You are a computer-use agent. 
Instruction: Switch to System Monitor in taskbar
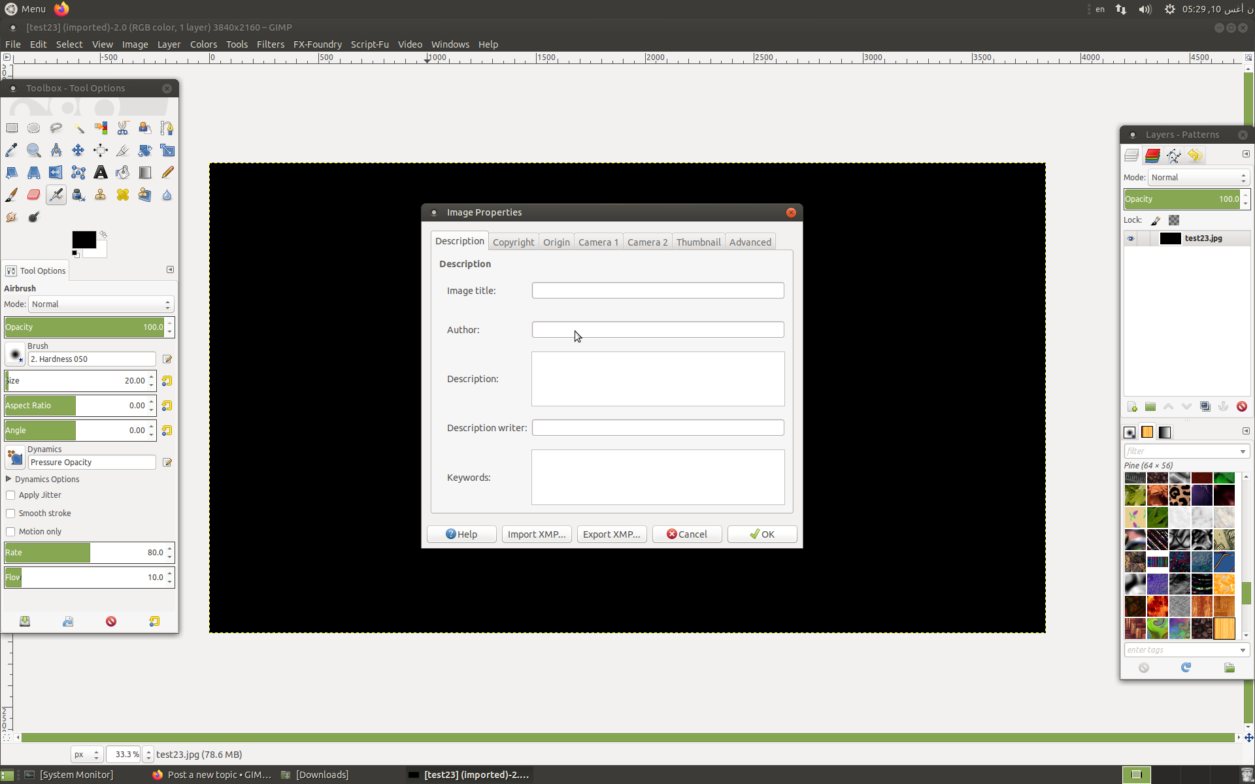click(69, 775)
